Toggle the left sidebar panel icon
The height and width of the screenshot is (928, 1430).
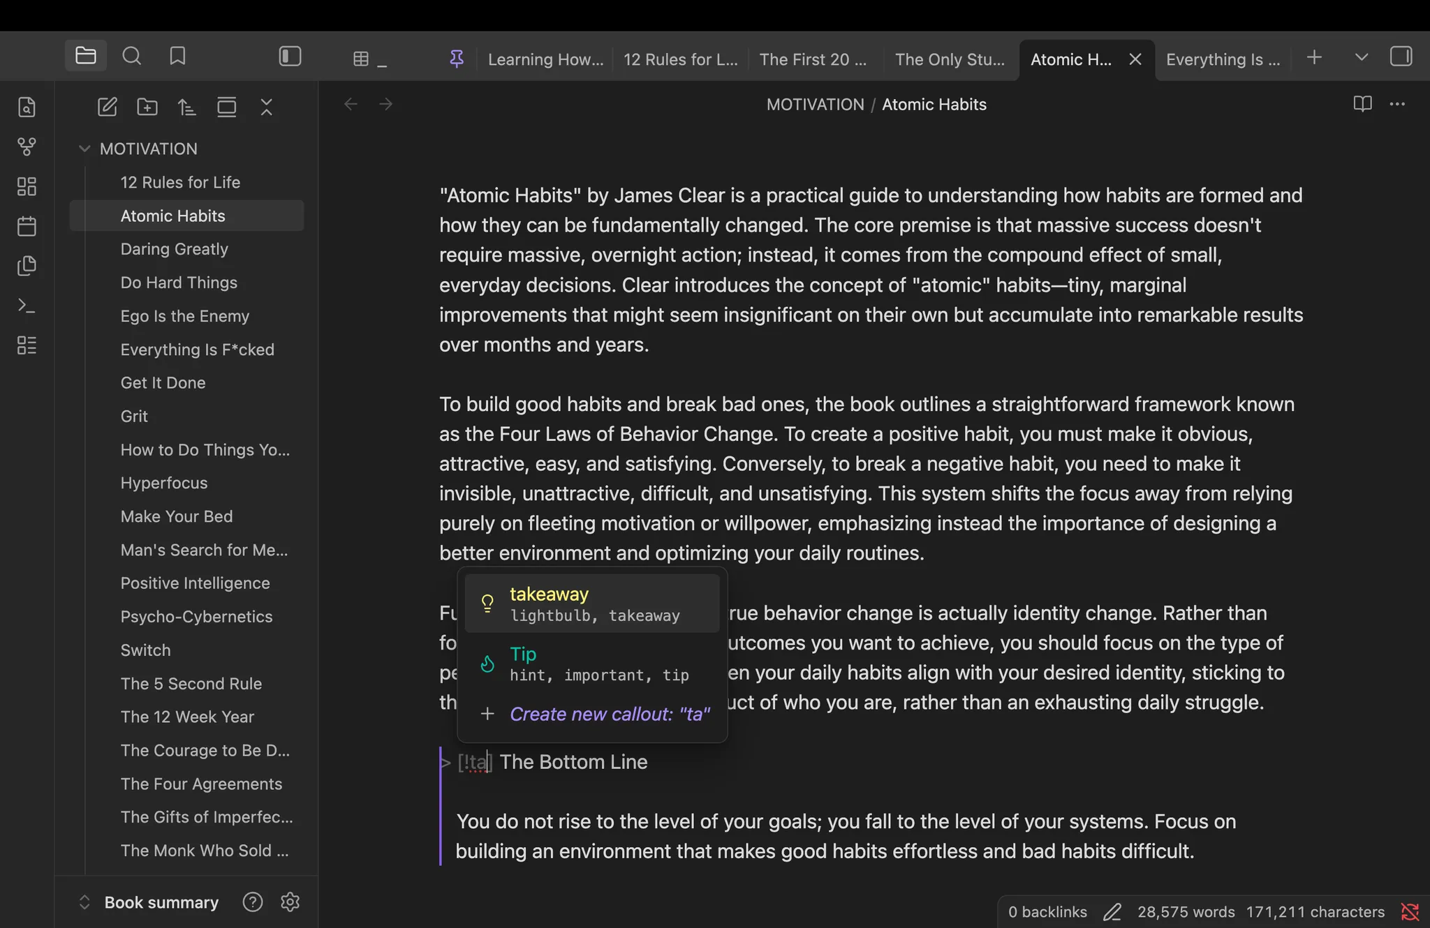click(290, 56)
